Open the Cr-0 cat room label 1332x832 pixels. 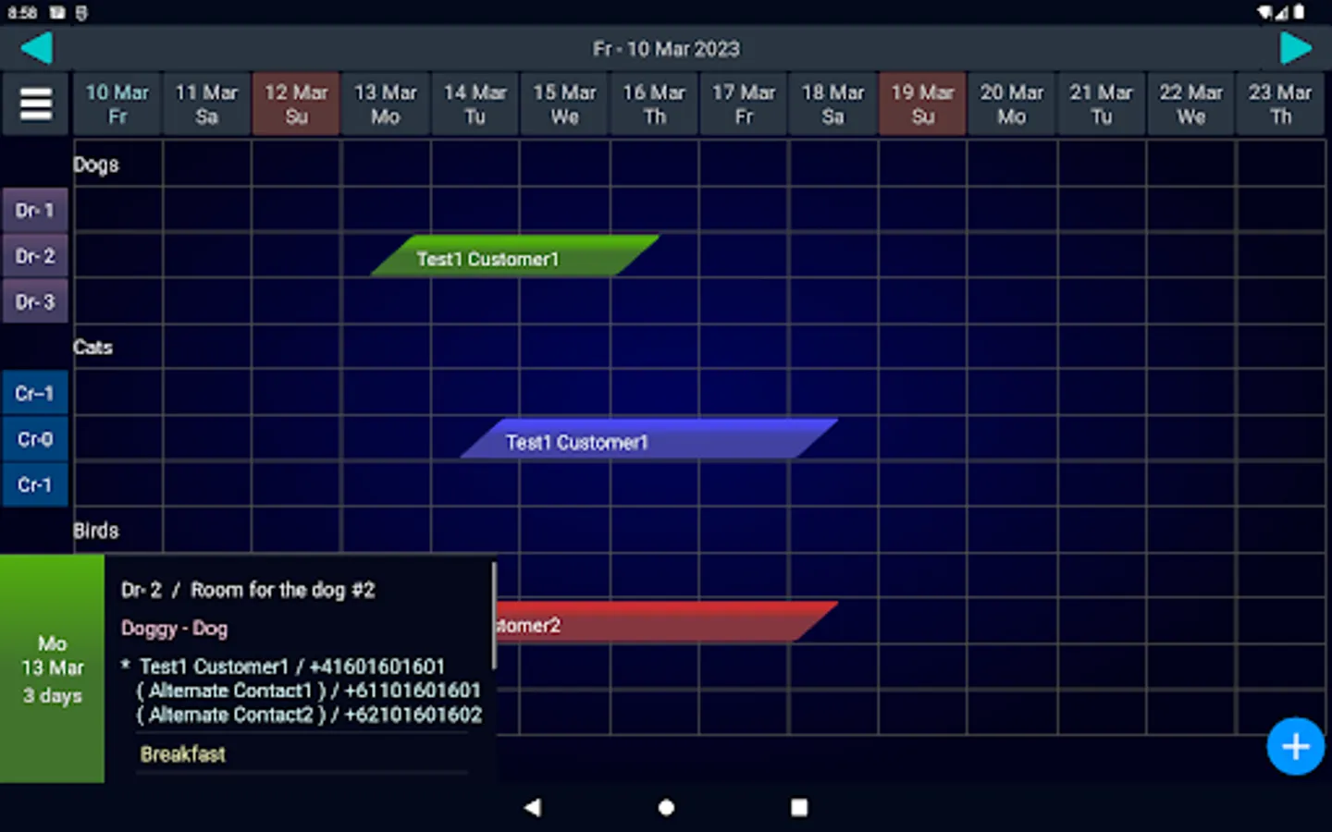(x=35, y=439)
